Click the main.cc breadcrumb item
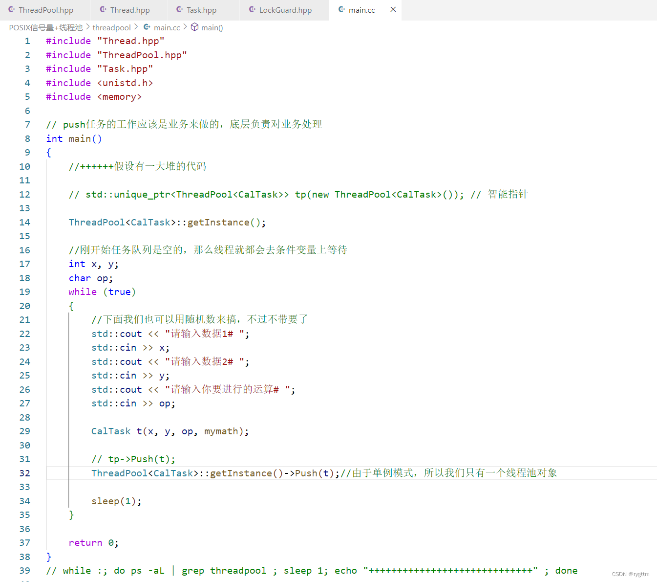 click(x=167, y=27)
